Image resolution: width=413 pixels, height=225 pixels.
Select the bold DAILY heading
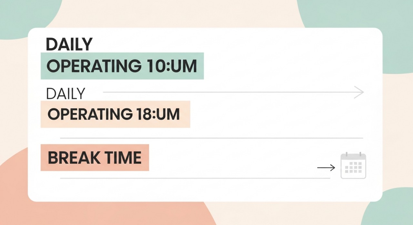pos(69,44)
